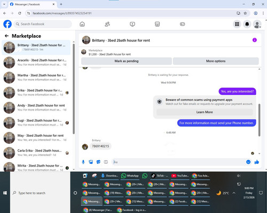Open the Marketplace storefront icon in top navigation
267x213 pixels.
click(158, 24)
